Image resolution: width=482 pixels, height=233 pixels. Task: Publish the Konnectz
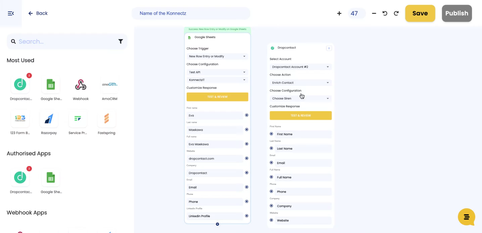[456, 13]
